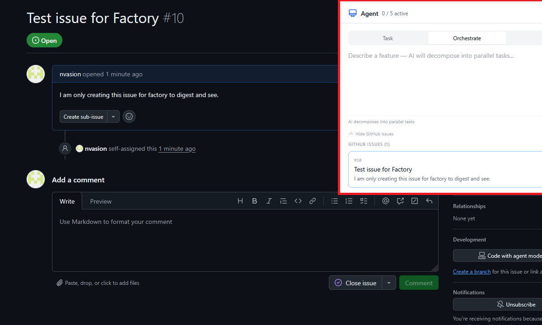
Task: Collapse the Hide GitHub Issues section
Action: click(371, 134)
